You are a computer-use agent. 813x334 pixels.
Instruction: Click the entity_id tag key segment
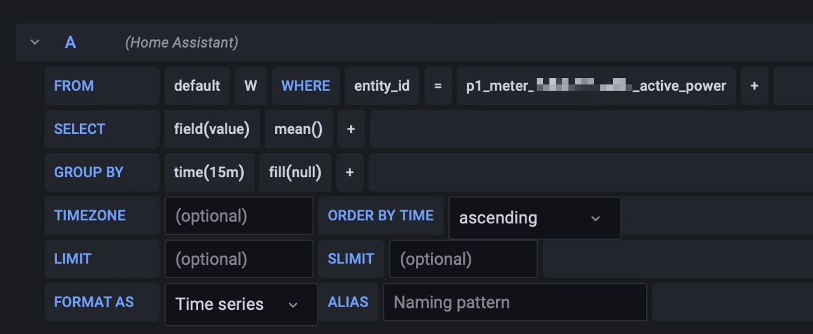(382, 86)
